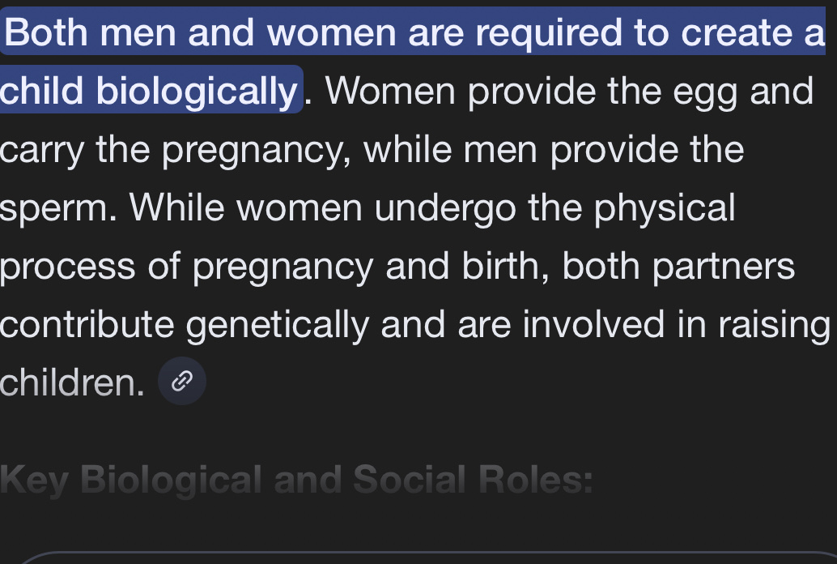Click the highlighted phrase 'child biologically'

click(150, 92)
